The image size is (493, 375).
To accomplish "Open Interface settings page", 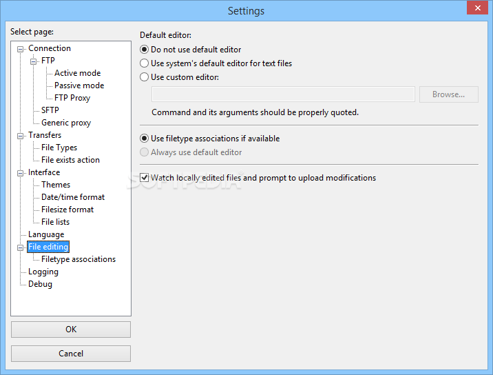I will coord(44,172).
